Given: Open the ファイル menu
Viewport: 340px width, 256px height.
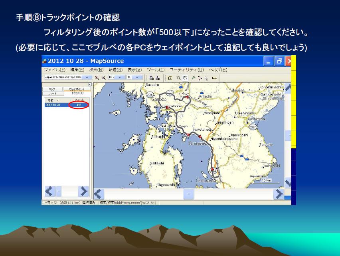Looking at the screenshot, I should (x=54, y=70).
